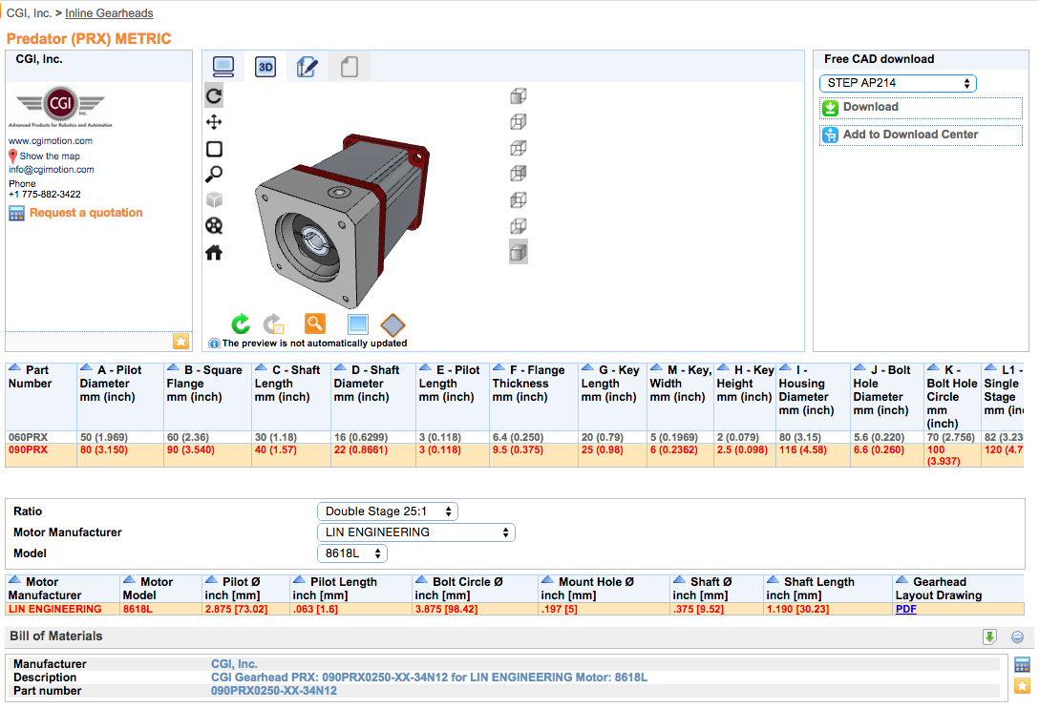Sort by Pilot Length column arrow
The height and width of the screenshot is (709, 1039).
(x=300, y=579)
